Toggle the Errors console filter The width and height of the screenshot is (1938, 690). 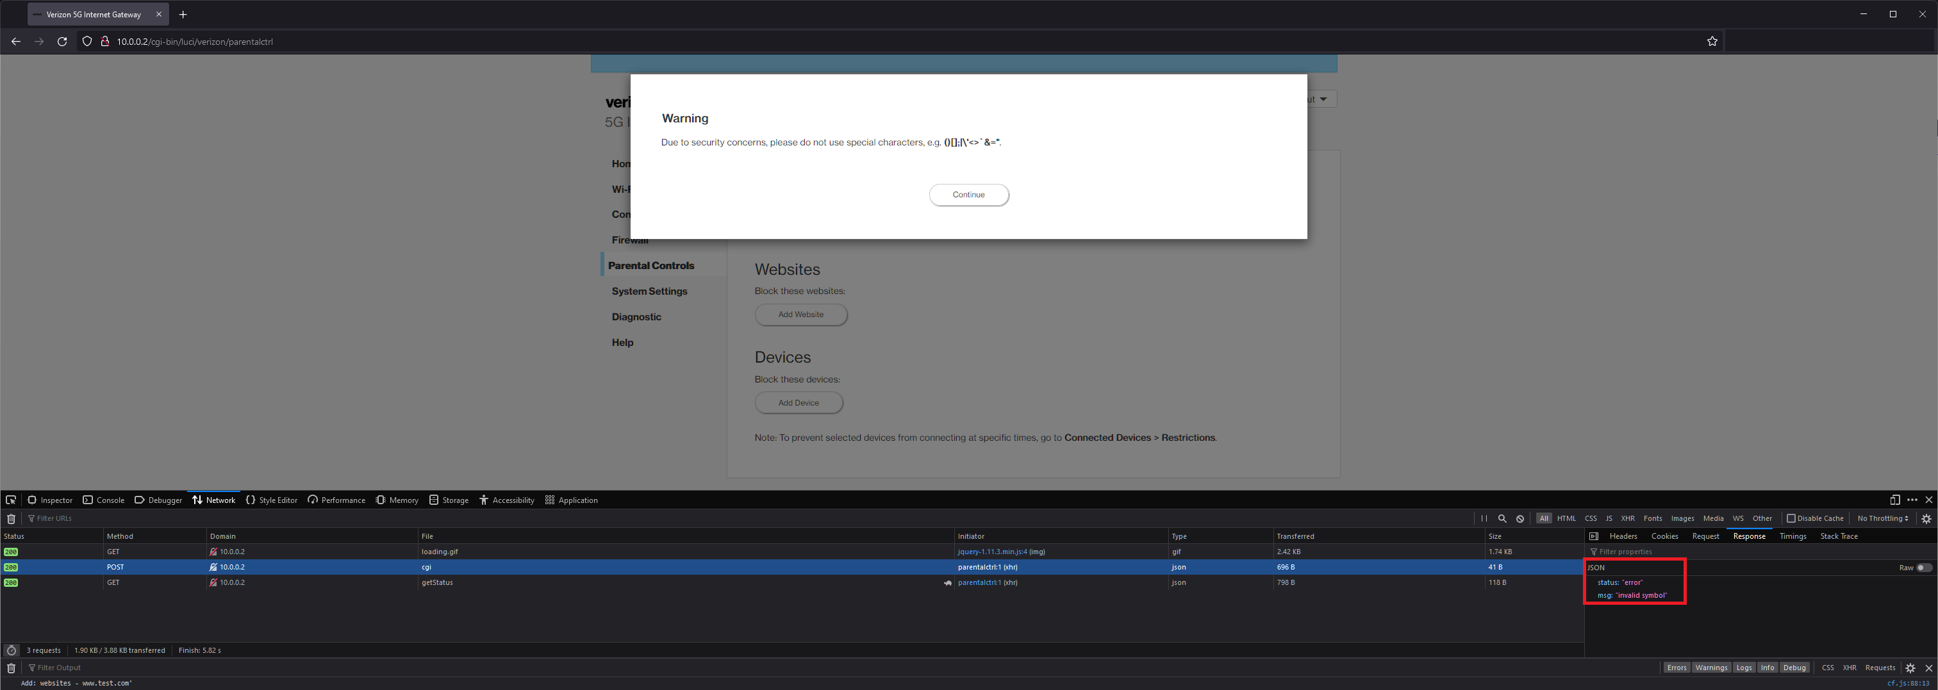pyautogui.click(x=1676, y=668)
